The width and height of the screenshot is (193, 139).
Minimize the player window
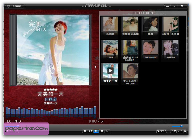tap(168, 6)
